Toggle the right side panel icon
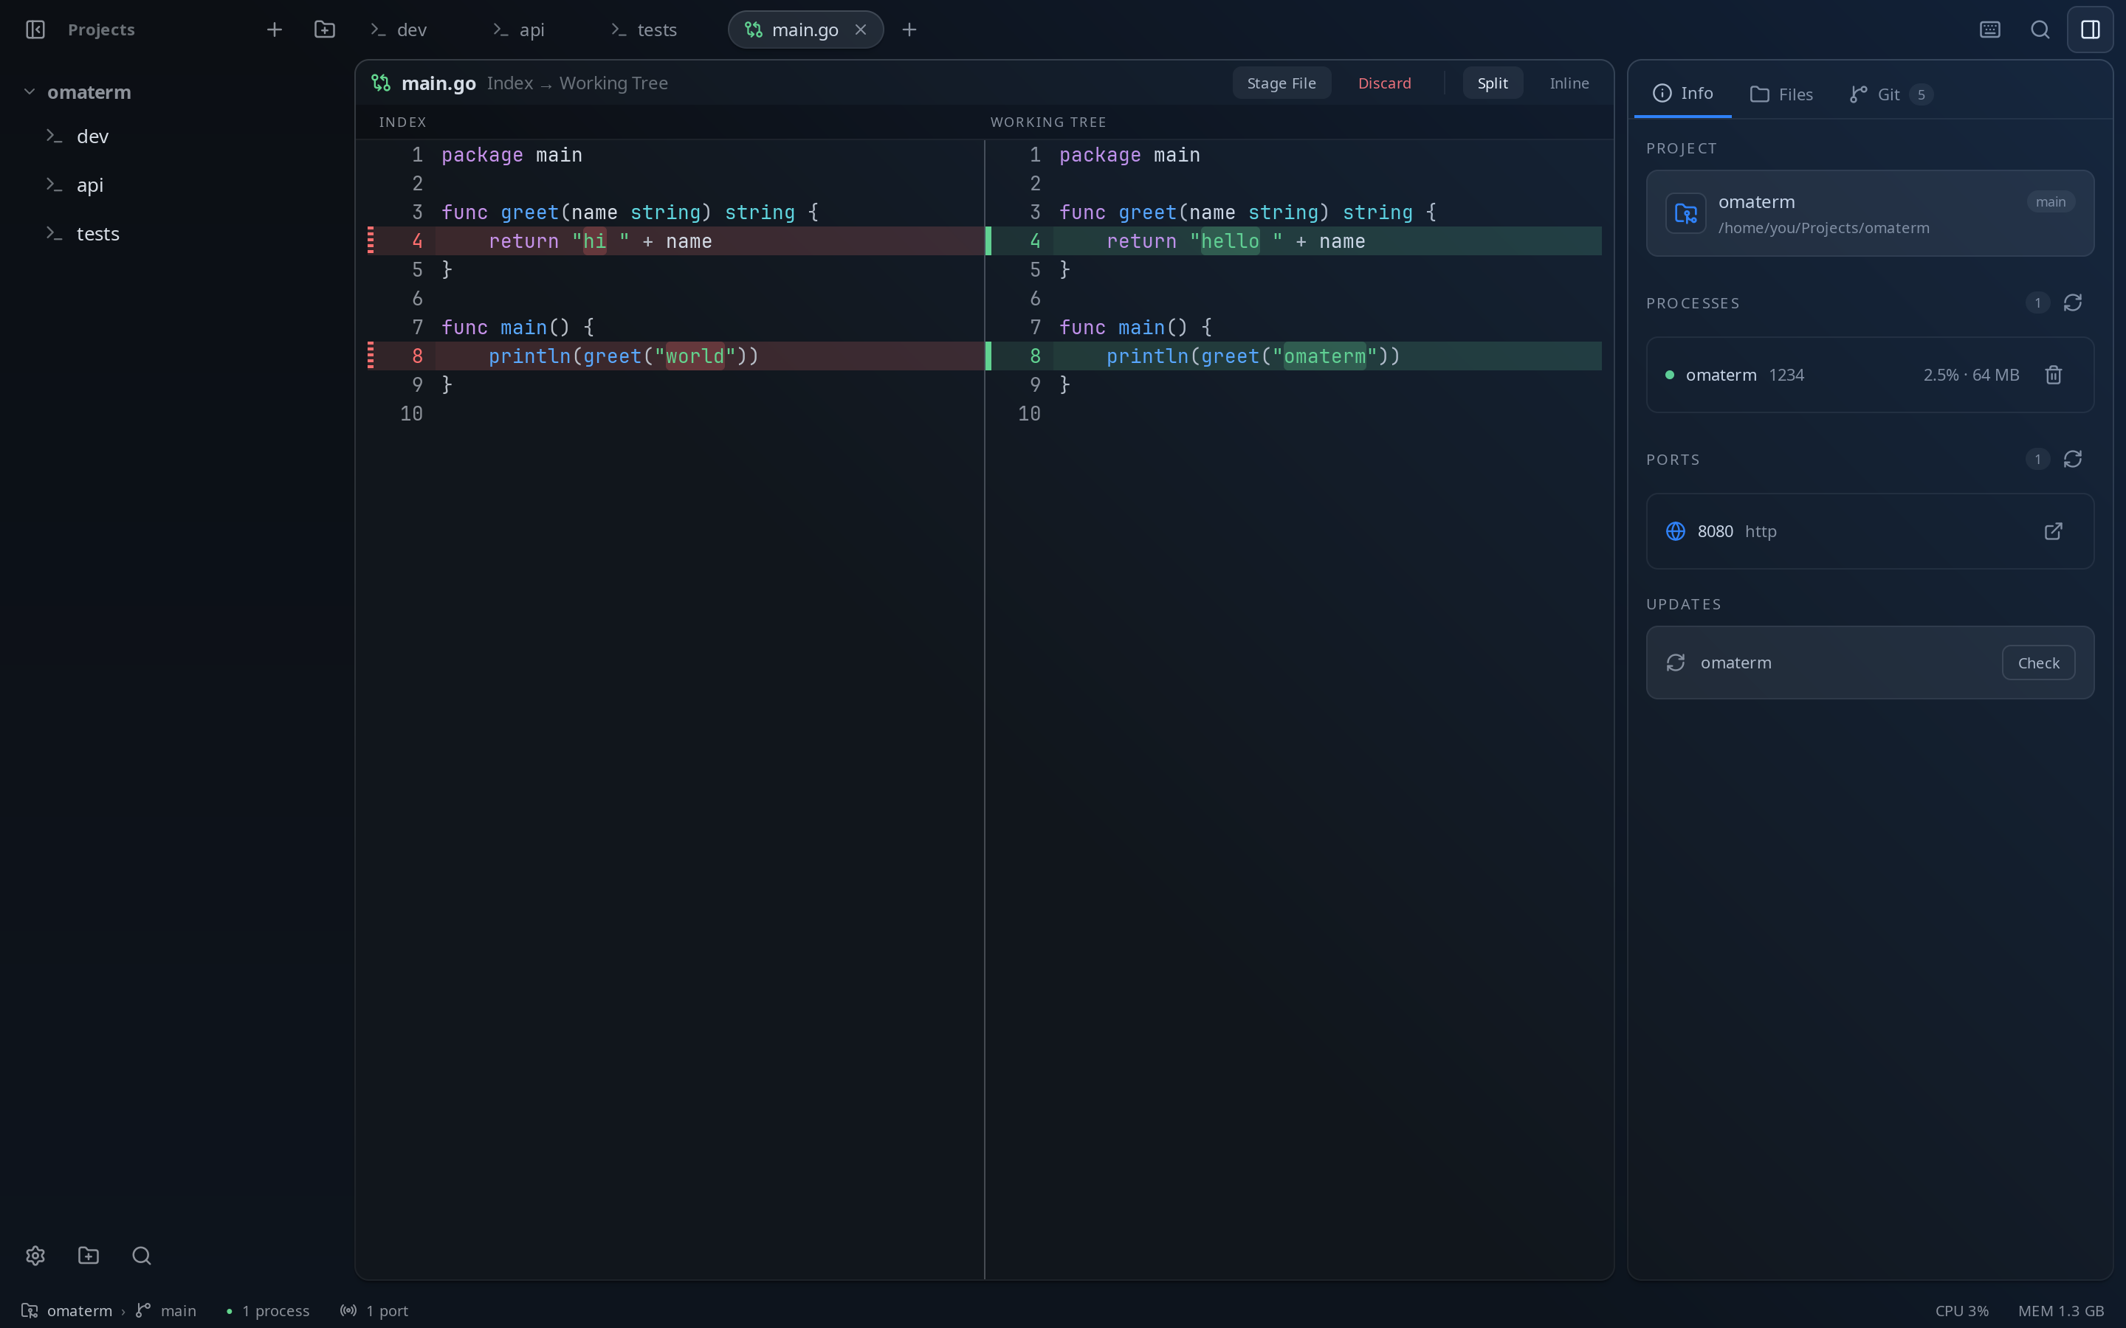Viewport: 2126px width, 1328px height. [2090, 30]
